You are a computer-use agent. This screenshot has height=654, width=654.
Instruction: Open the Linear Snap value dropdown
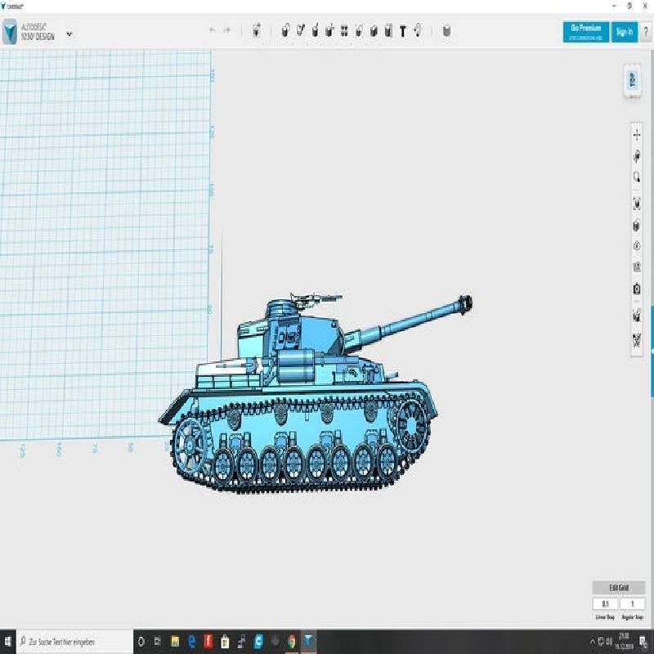coord(605,604)
